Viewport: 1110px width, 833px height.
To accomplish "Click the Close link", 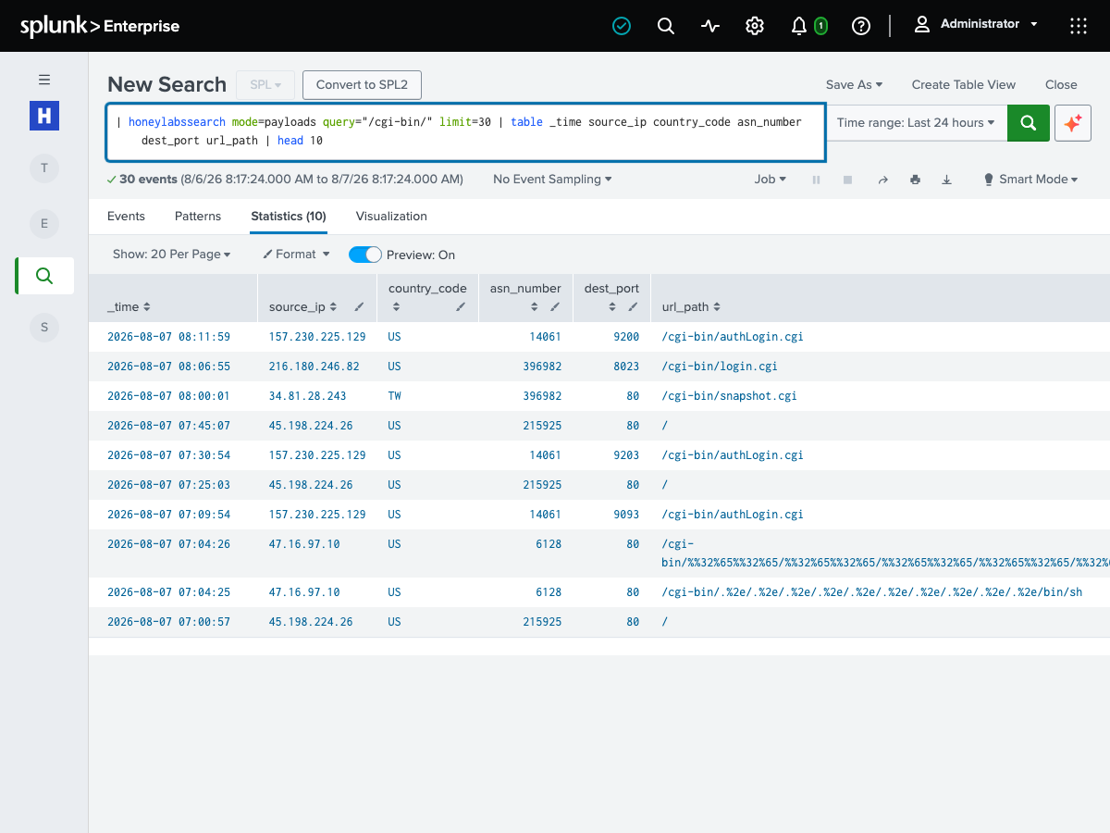I will pos(1061,84).
